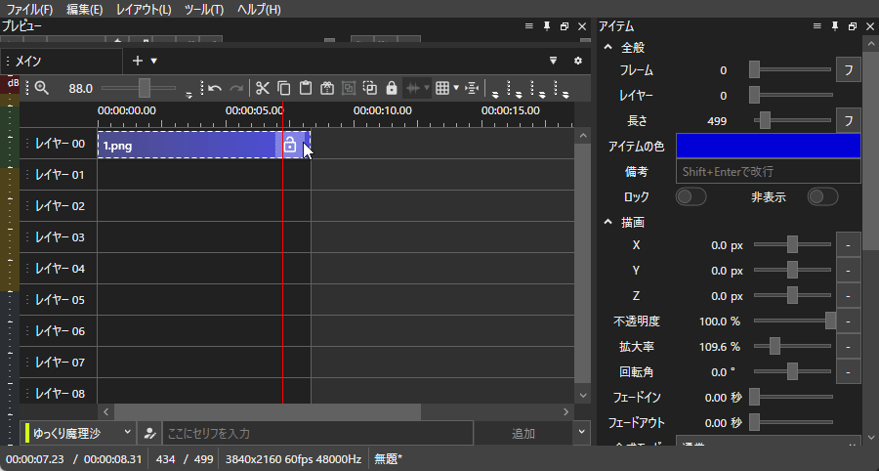
Task: Click the 拡大率 slider handle
Action: (774, 347)
